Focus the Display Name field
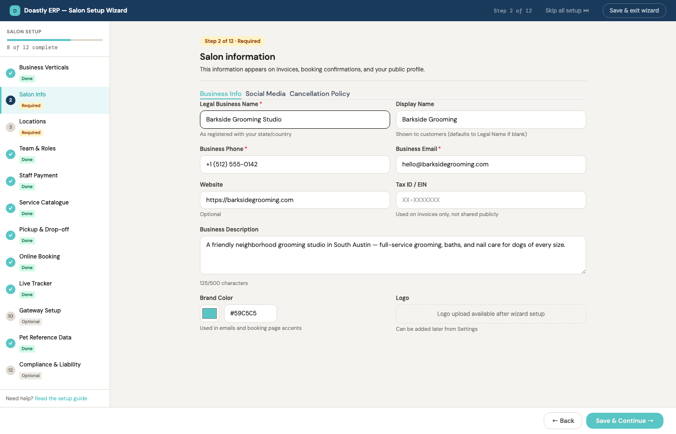The height and width of the screenshot is (434, 676). (491, 120)
